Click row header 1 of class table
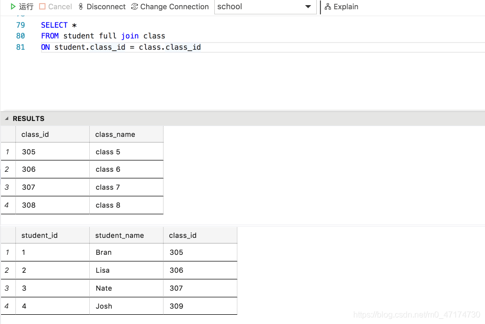The height and width of the screenshot is (324, 485). click(x=8, y=151)
